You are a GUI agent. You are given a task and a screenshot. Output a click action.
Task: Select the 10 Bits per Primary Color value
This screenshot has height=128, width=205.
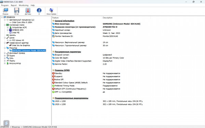click(x=113, y=58)
